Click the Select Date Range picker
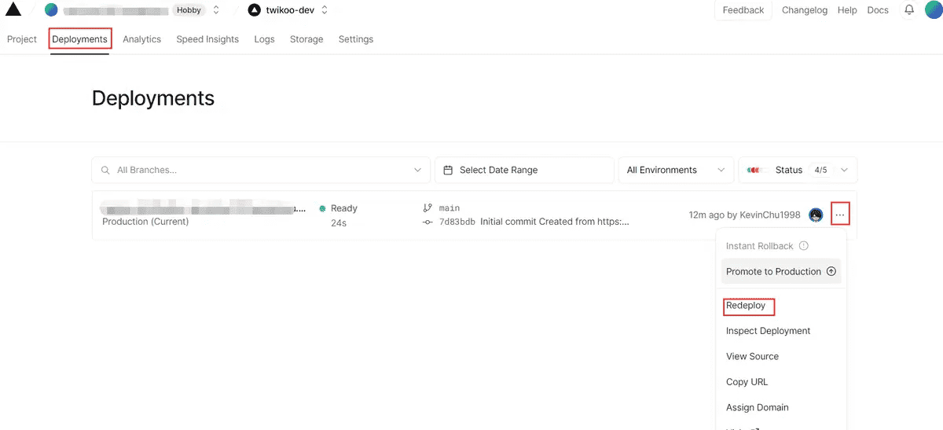 (x=523, y=170)
